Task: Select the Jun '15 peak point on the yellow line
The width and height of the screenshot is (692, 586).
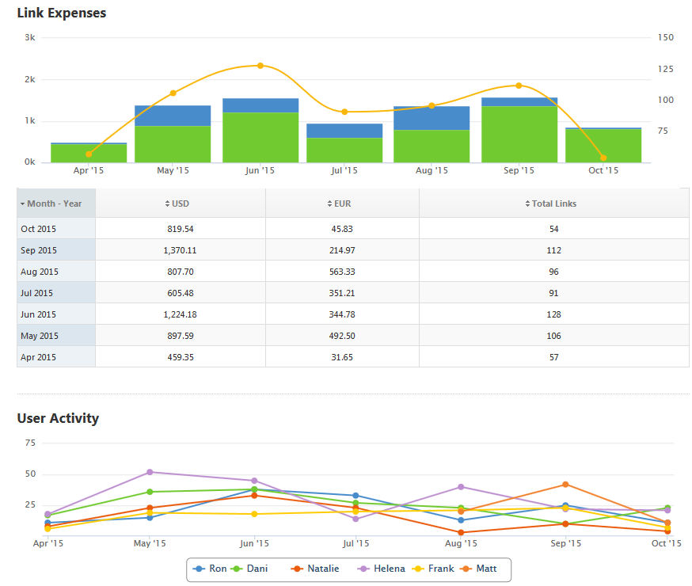Action: [260, 66]
